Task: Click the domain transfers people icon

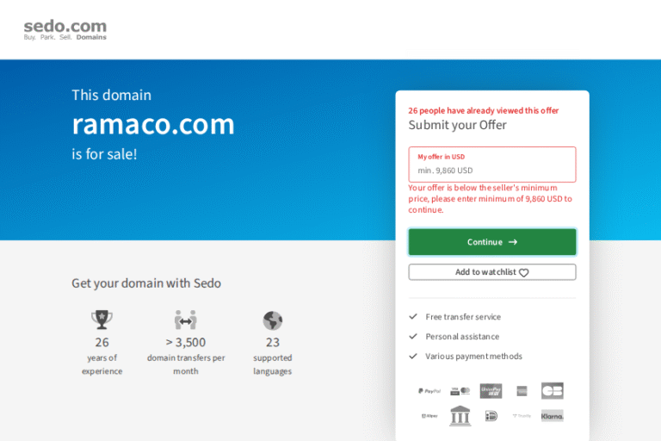Action: coord(186,320)
